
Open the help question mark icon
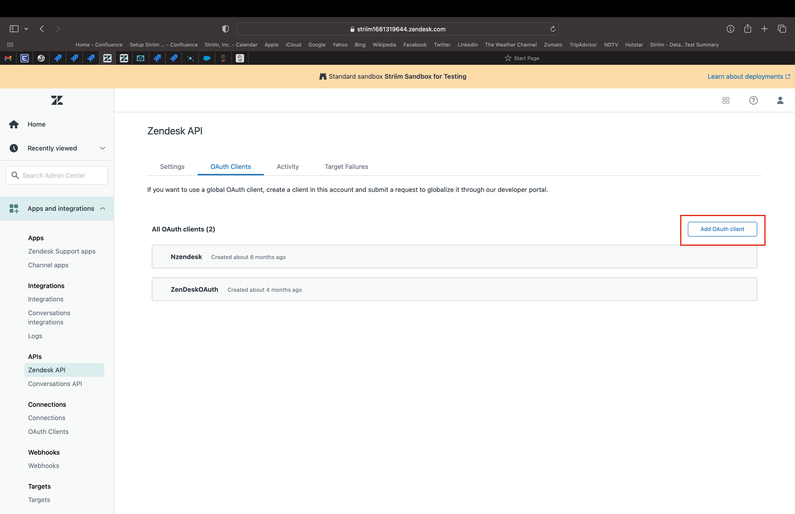(x=753, y=100)
